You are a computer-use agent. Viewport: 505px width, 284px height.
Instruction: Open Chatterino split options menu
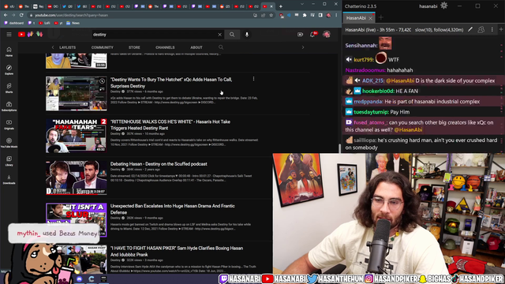(492, 30)
